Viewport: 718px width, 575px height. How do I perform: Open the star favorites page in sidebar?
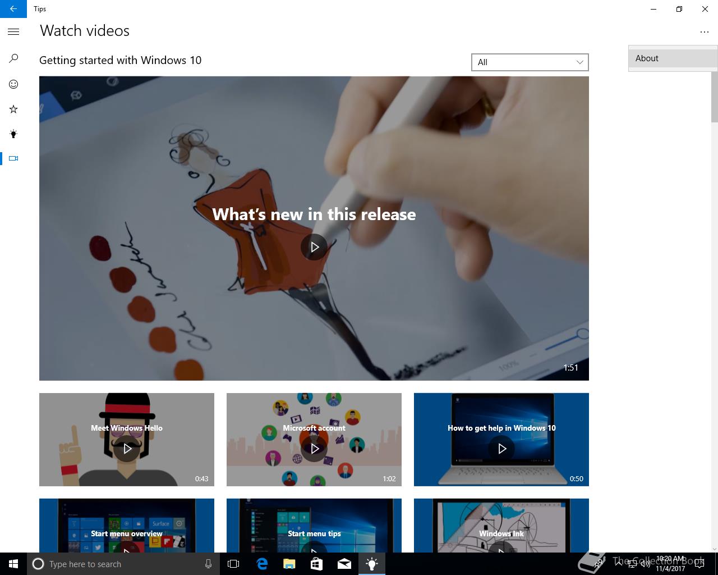click(x=13, y=109)
